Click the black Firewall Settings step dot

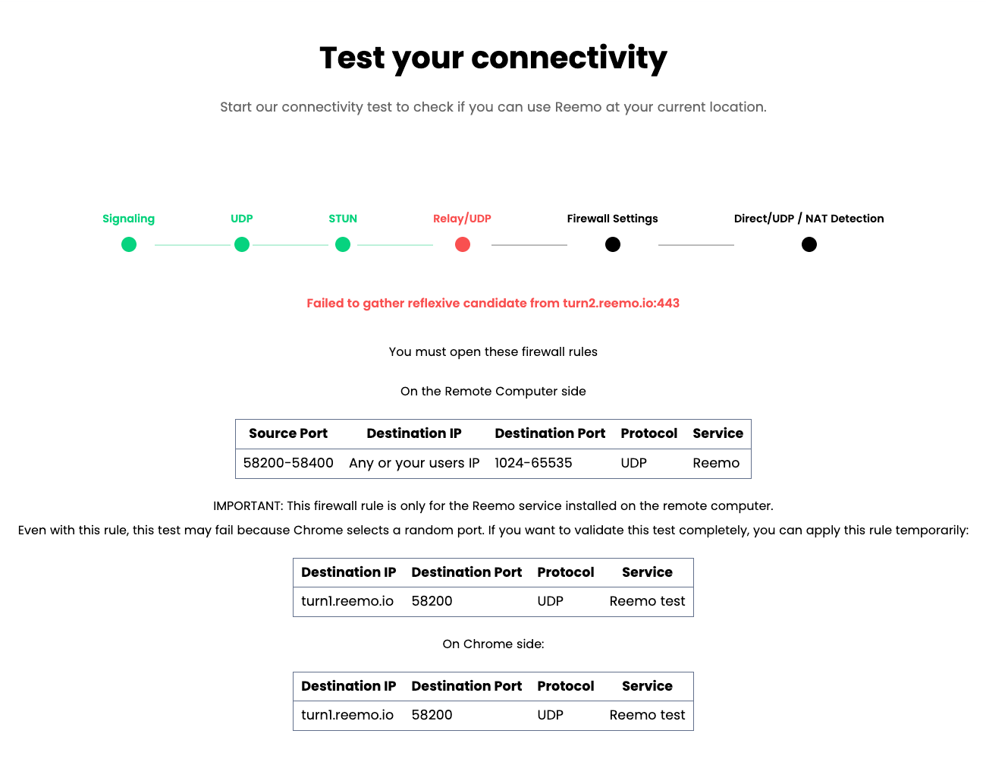click(613, 244)
